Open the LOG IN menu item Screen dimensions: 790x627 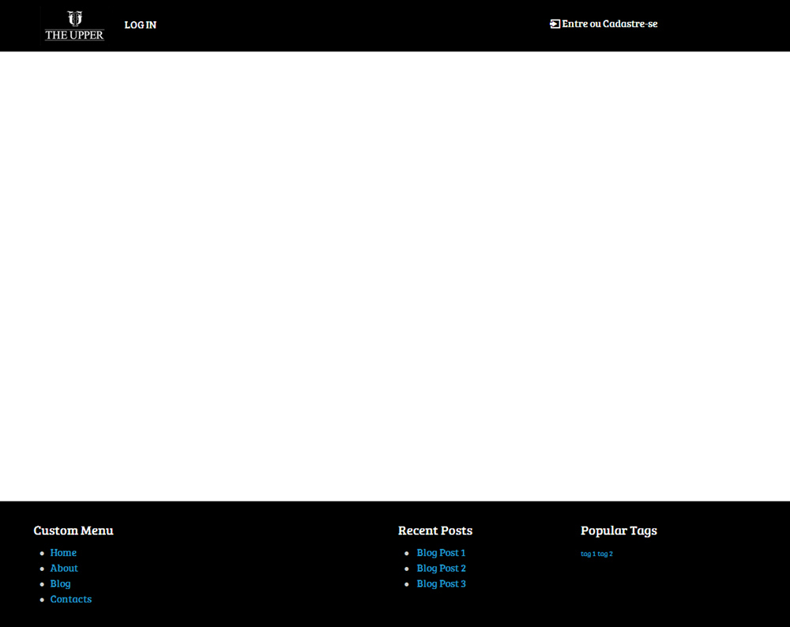141,24
